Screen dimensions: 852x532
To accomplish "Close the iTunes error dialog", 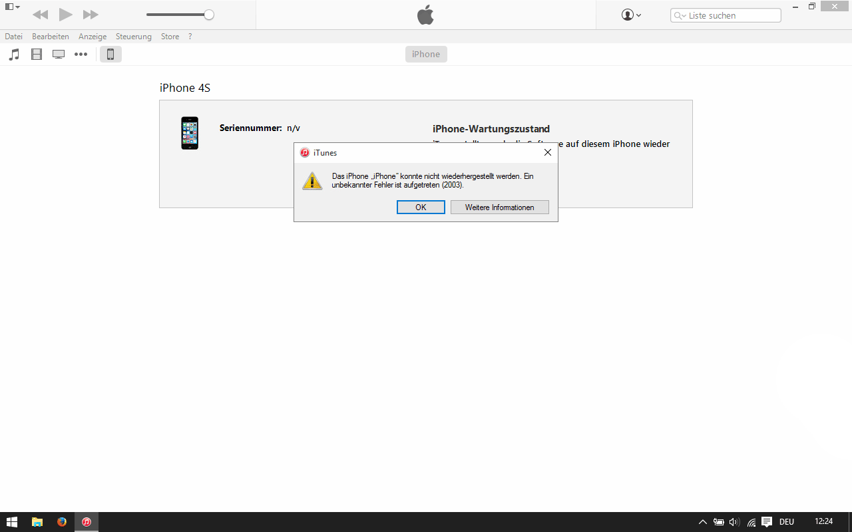I will click(548, 152).
